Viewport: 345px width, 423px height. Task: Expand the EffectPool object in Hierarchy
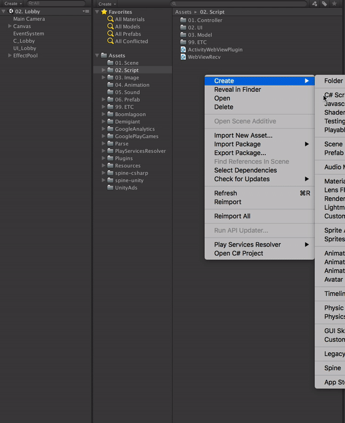(10, 55)
